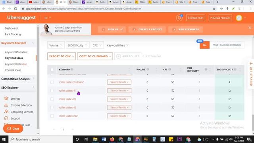Open File Explorer from the taskbar
The width and height of the screenshot is (254, 143).
[x=95, y=139]
